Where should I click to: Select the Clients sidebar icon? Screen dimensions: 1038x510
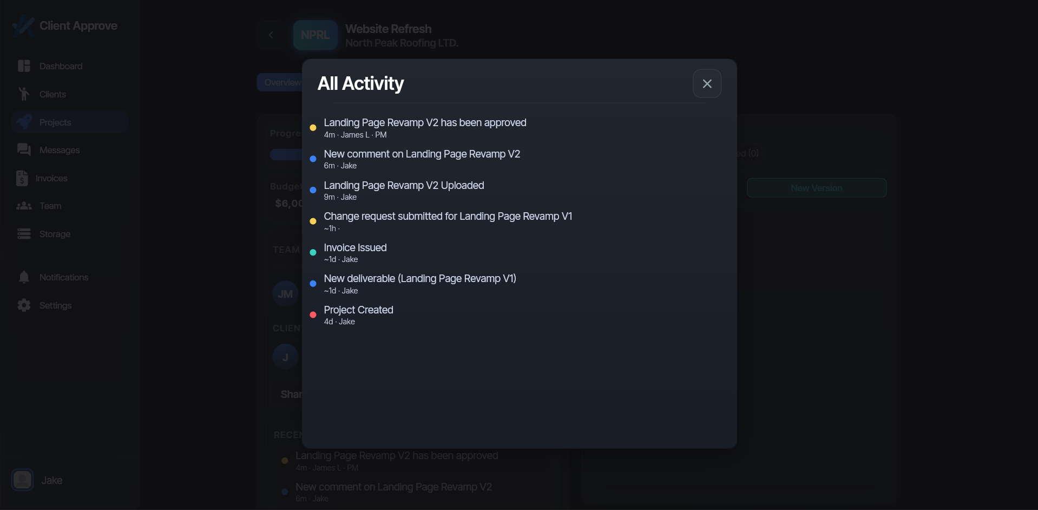tap(52, 94)
